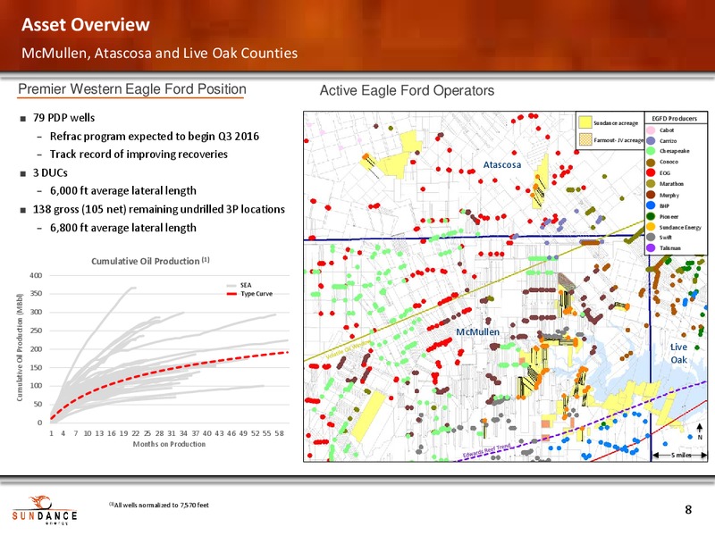The height and width of the screenshot is (536, 715).
Task: Click 'Refrac program expected to begin Q3 2016'
Action: (x=154, y=137)
